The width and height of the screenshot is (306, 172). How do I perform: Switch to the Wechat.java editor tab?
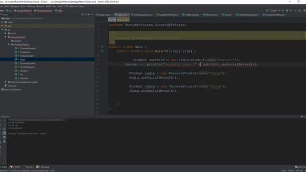211,15
